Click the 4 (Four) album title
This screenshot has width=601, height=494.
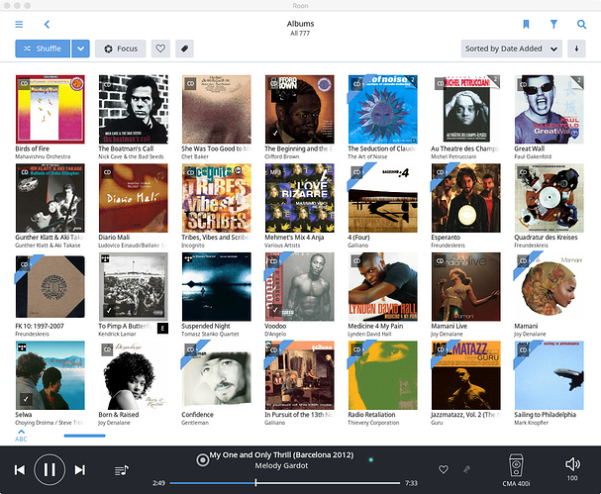coord(358,238)
